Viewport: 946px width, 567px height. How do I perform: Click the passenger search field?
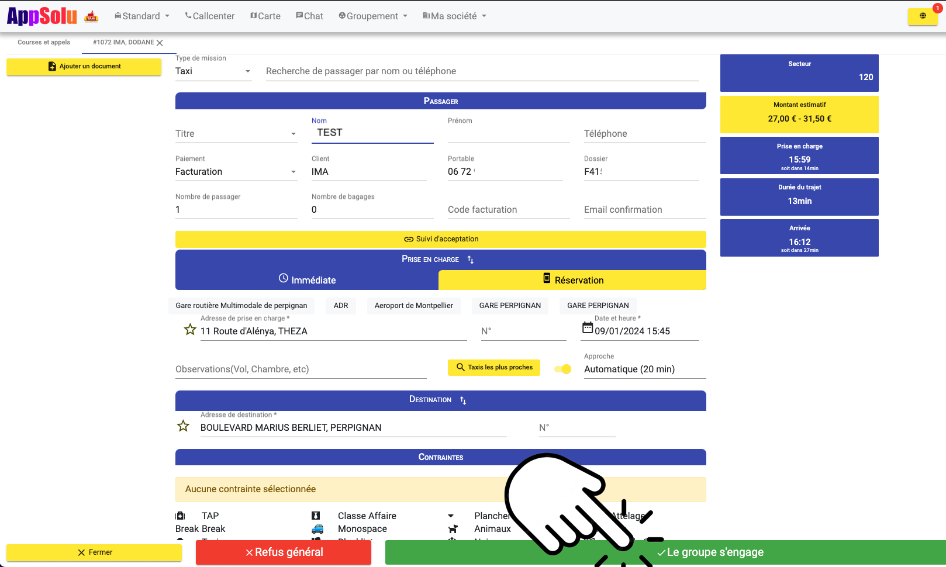[482, 71]
